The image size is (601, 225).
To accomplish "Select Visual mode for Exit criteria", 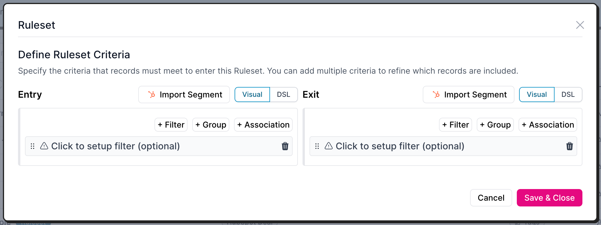I will pyautogui.click(x=537, y=95).
